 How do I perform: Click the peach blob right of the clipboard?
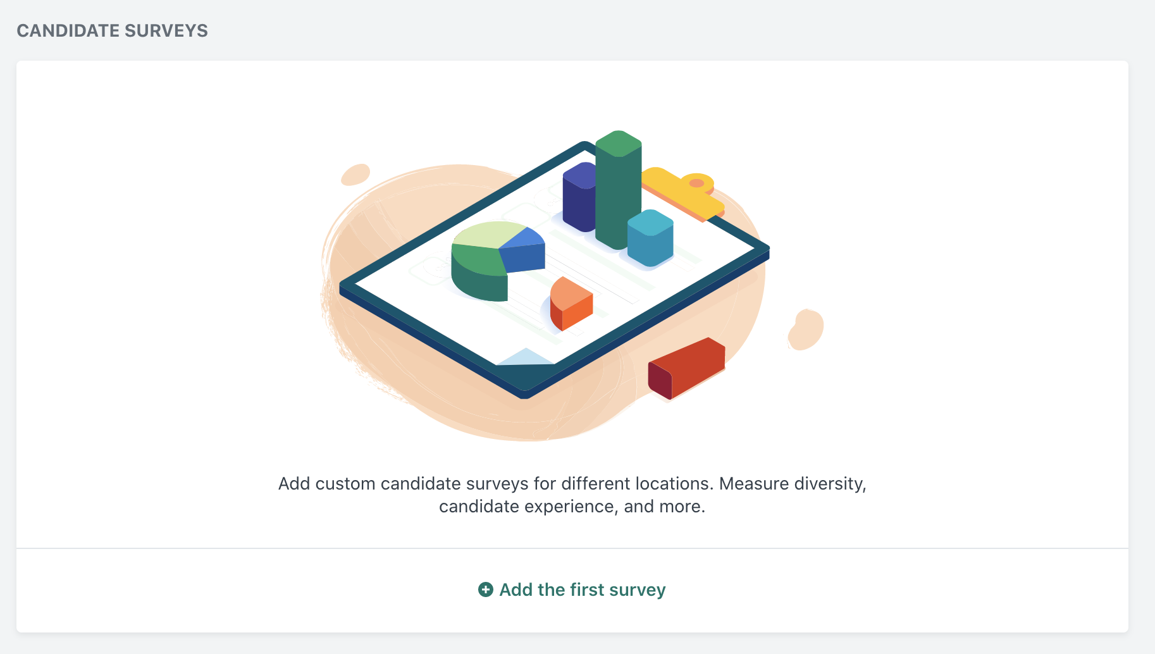tap(806, 330)
